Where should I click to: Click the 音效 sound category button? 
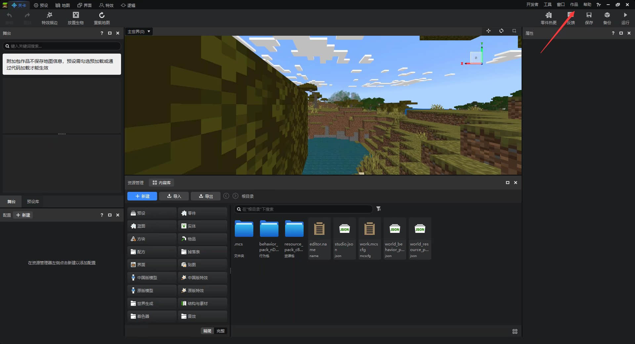(x=202, y=316)
